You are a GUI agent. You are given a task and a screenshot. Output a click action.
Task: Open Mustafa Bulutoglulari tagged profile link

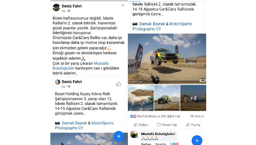pyautogui.click(x=80, y=66)
